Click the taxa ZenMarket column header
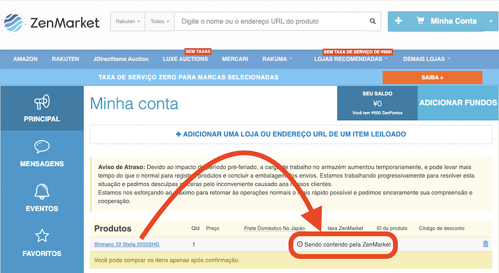This screenshot has height=273, width=499. pyautogui.click(x=345, y=228)
